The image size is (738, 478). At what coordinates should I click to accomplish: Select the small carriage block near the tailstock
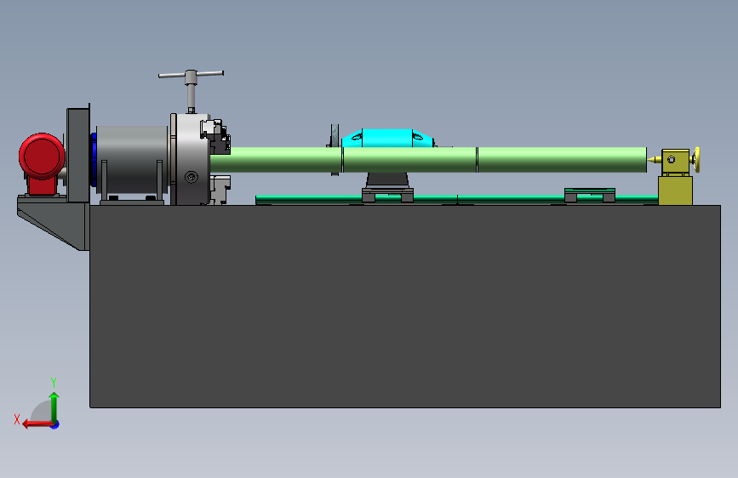pos(590,195)
